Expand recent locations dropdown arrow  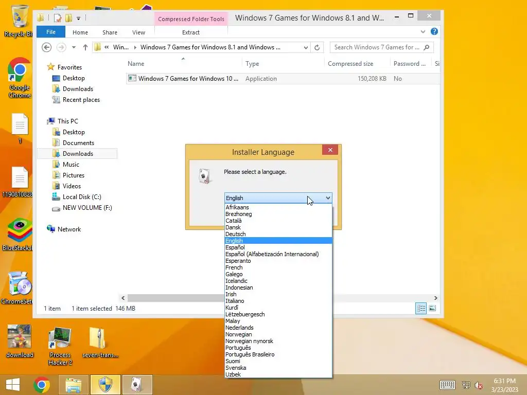click(74, 47)
